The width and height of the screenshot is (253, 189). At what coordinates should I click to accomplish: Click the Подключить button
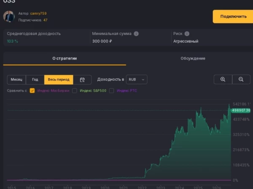233,16
